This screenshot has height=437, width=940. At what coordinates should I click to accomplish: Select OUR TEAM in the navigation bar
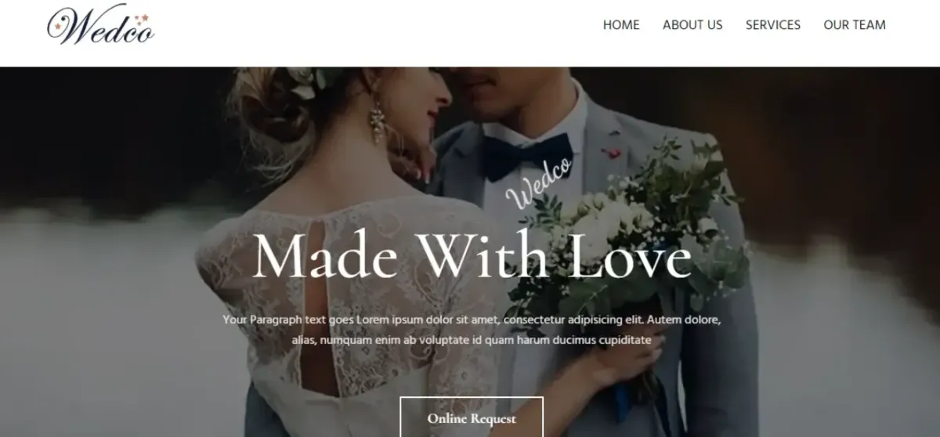[x=855, y=25]
